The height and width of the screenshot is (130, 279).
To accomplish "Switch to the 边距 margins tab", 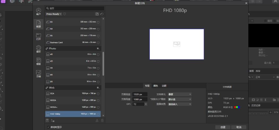I will 164,86.
